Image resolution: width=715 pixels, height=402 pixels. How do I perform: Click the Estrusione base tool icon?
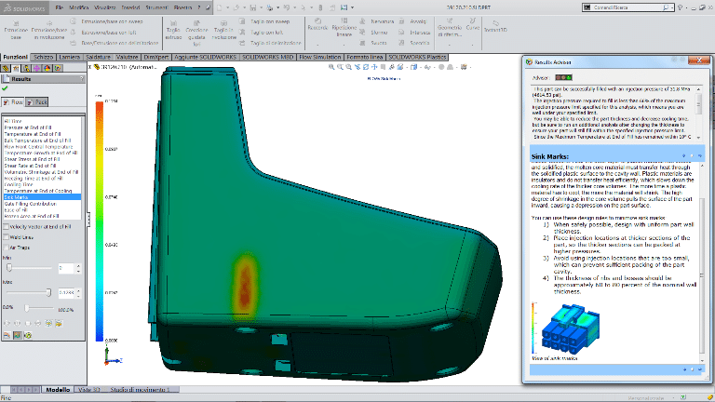tap(15, 23)
